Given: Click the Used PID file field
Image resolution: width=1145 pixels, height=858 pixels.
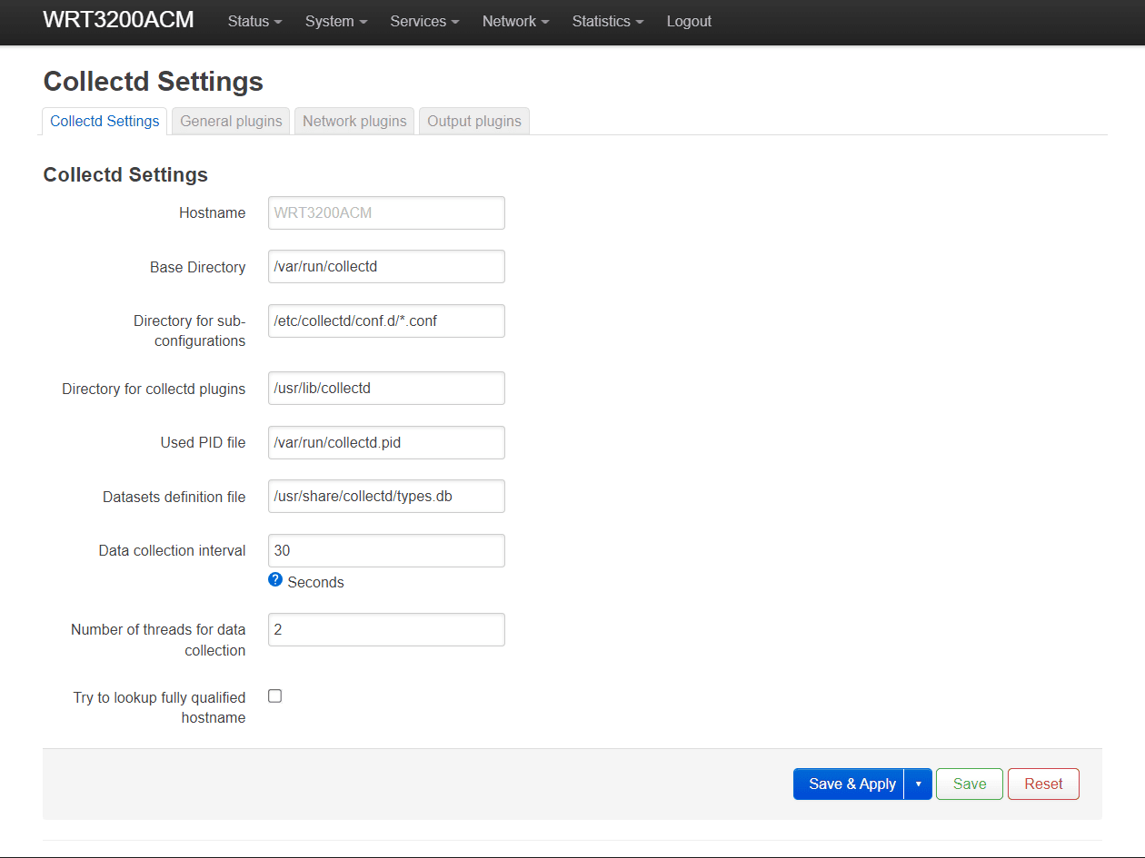Looking at the screenshot, I should tap(386, 442).
